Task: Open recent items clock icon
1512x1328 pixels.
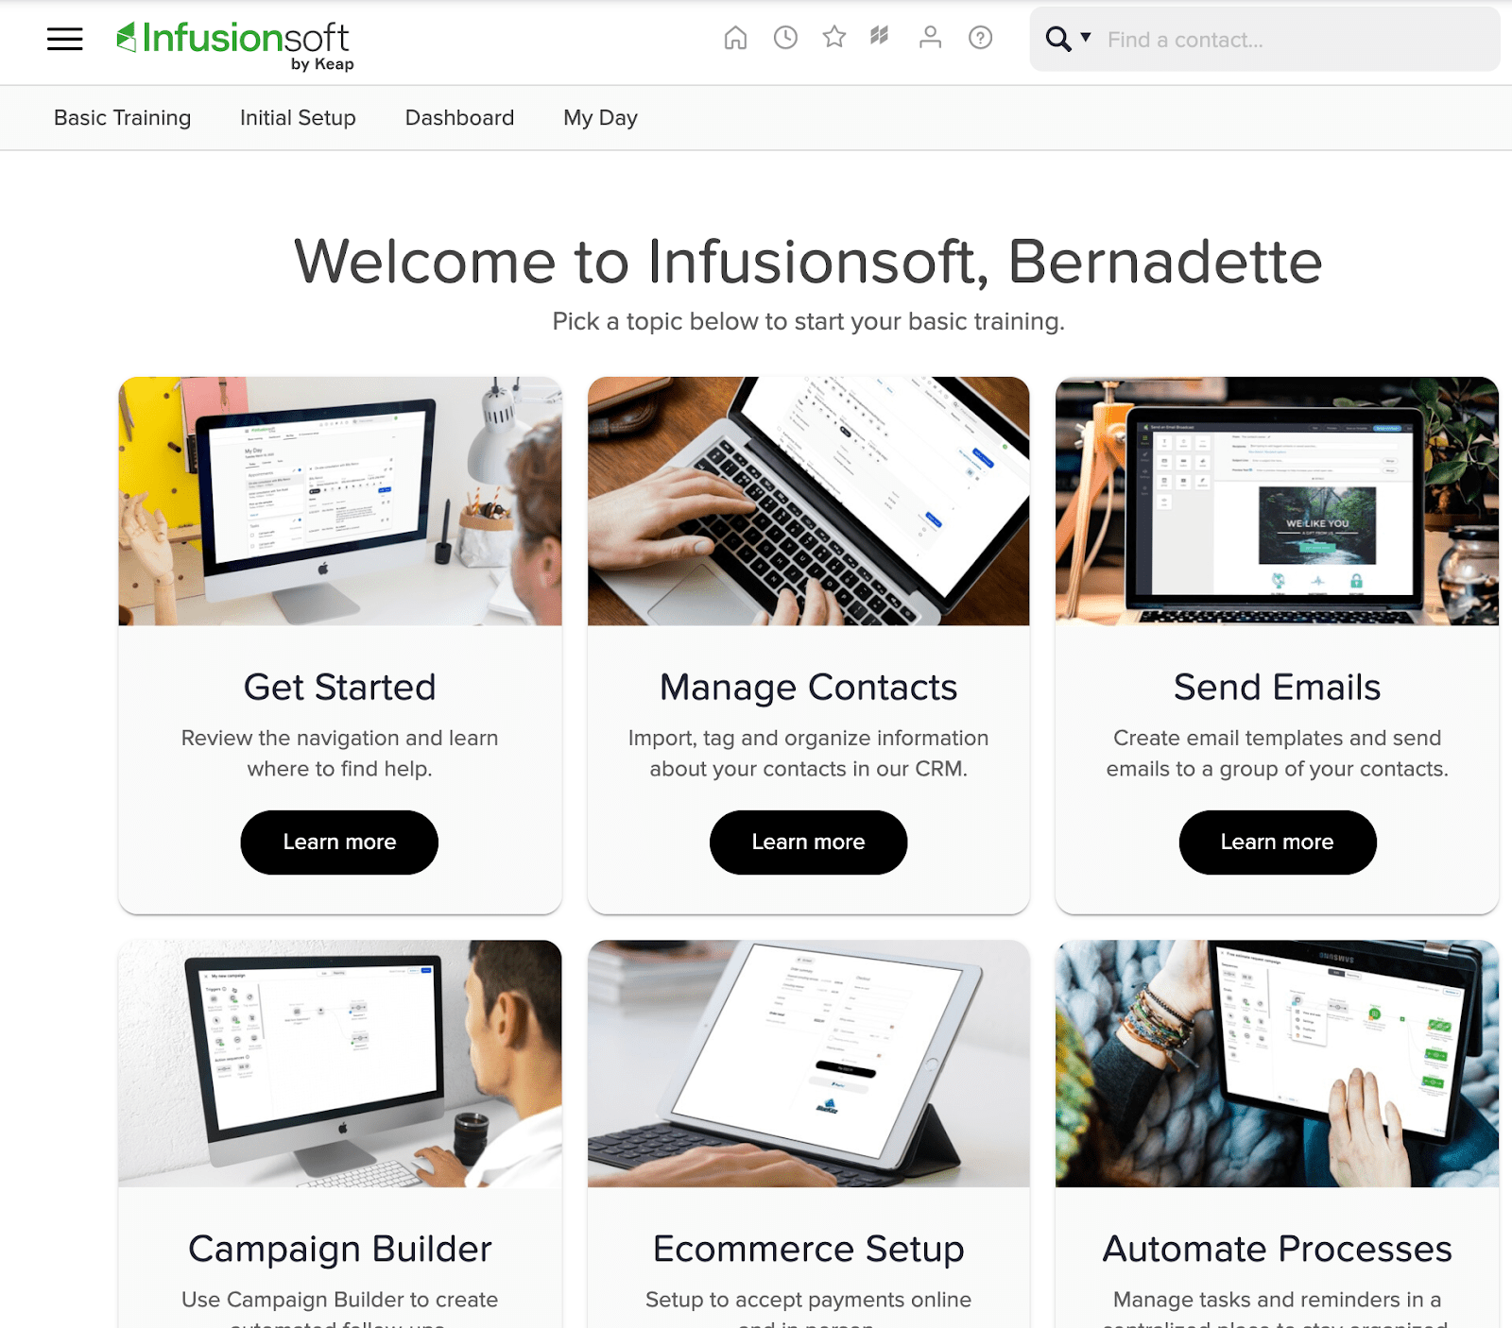Action: click(785, 38)
